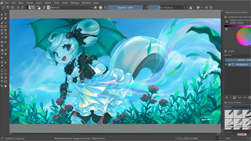Screen dimensions: 251x141
Task: Select the Rectangle shape tool
Action: click(2, 26)
